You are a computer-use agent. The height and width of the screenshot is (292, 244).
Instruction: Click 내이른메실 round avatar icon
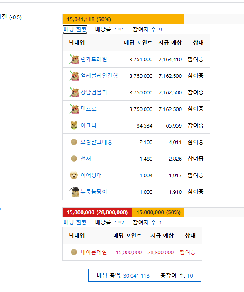74,252
